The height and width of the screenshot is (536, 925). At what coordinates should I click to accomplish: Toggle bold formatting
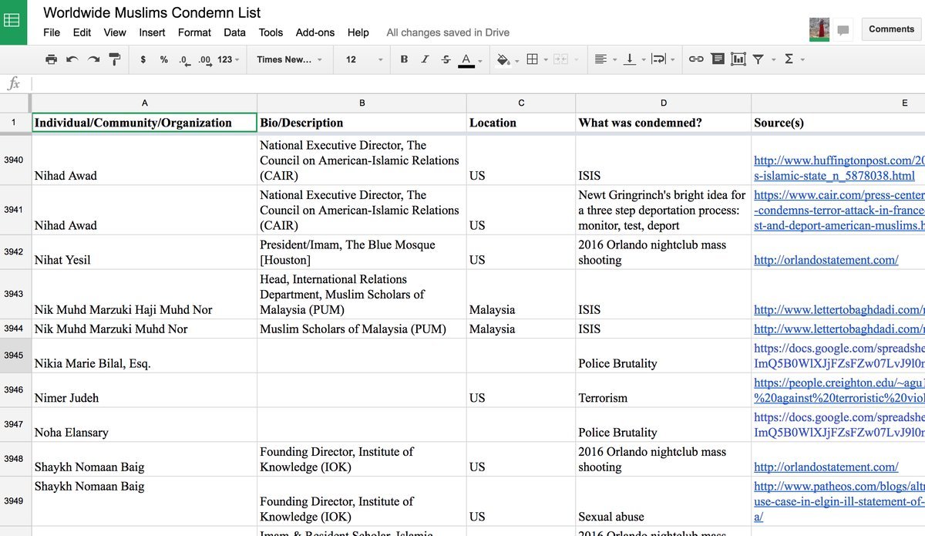point(404,59)
